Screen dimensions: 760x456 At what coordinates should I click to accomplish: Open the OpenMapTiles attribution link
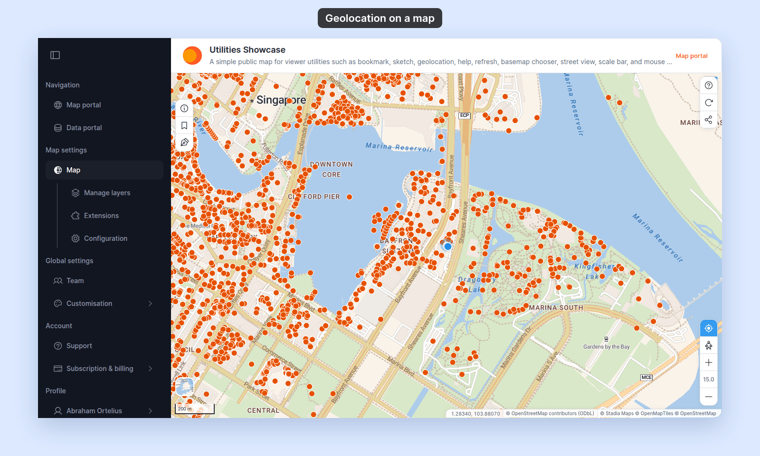point(654,413)
